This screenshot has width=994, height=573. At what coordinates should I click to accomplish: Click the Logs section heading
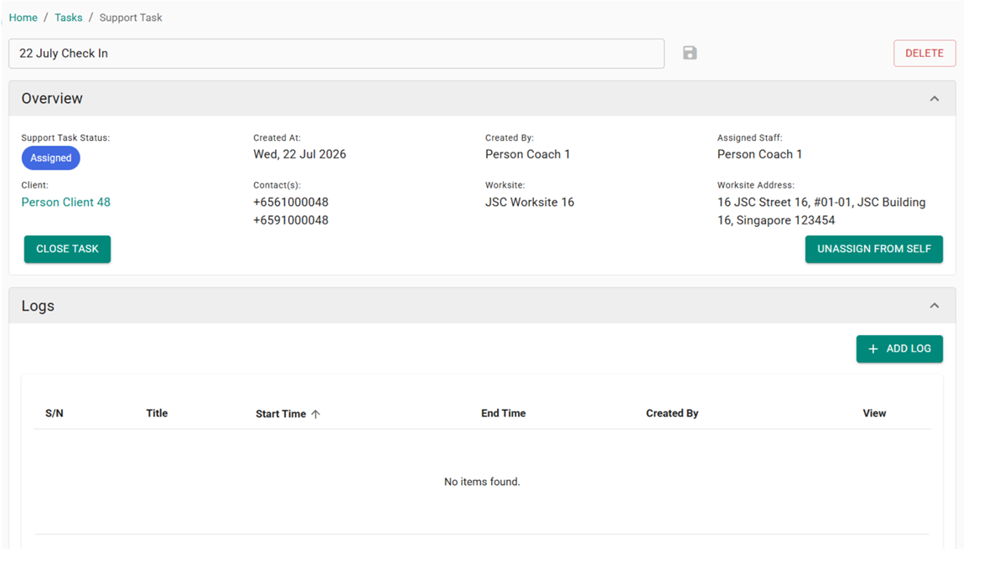pos(38,306)
